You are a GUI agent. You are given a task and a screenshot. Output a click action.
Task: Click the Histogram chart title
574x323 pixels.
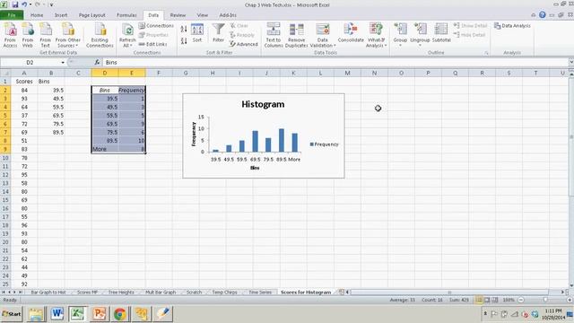click(263, 104)
